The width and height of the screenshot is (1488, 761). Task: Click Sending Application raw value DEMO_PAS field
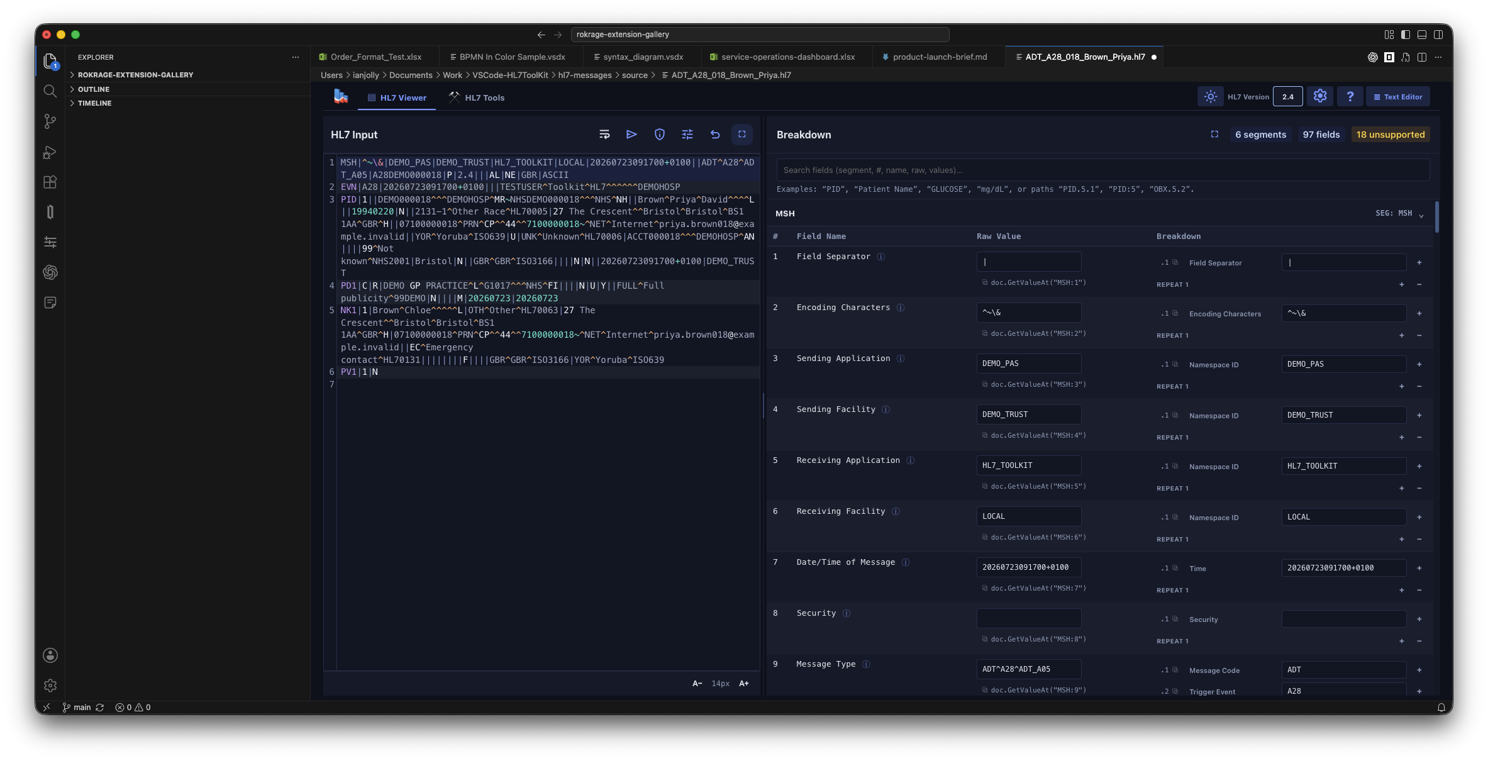pyautogui.click(x=1029, y=364)
